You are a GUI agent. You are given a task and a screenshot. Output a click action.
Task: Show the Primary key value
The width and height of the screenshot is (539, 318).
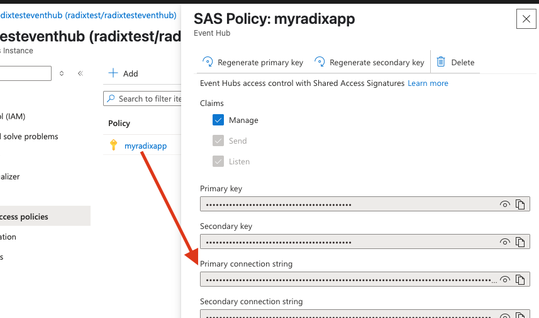[504, 204]
